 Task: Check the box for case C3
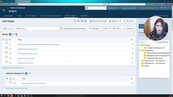tap(6, 53)
